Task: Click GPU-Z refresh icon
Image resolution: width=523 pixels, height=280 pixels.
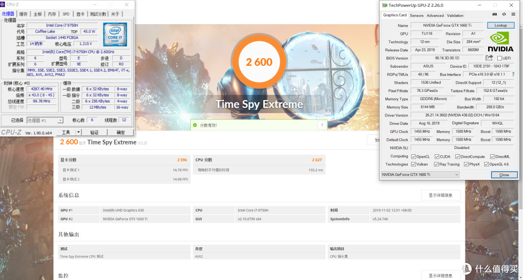Action: point(504,15)
